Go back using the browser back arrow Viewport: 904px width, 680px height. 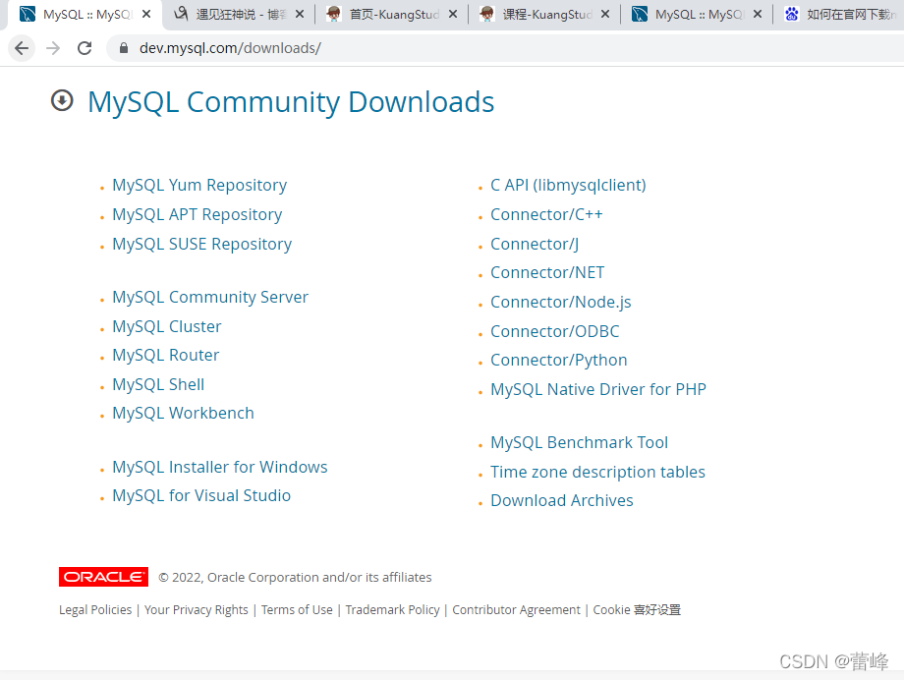(x=22, y=48)
